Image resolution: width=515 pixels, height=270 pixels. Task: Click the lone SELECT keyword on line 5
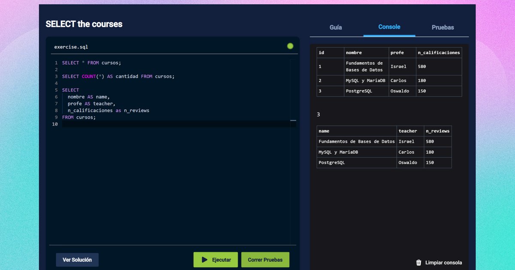point(70,90)
